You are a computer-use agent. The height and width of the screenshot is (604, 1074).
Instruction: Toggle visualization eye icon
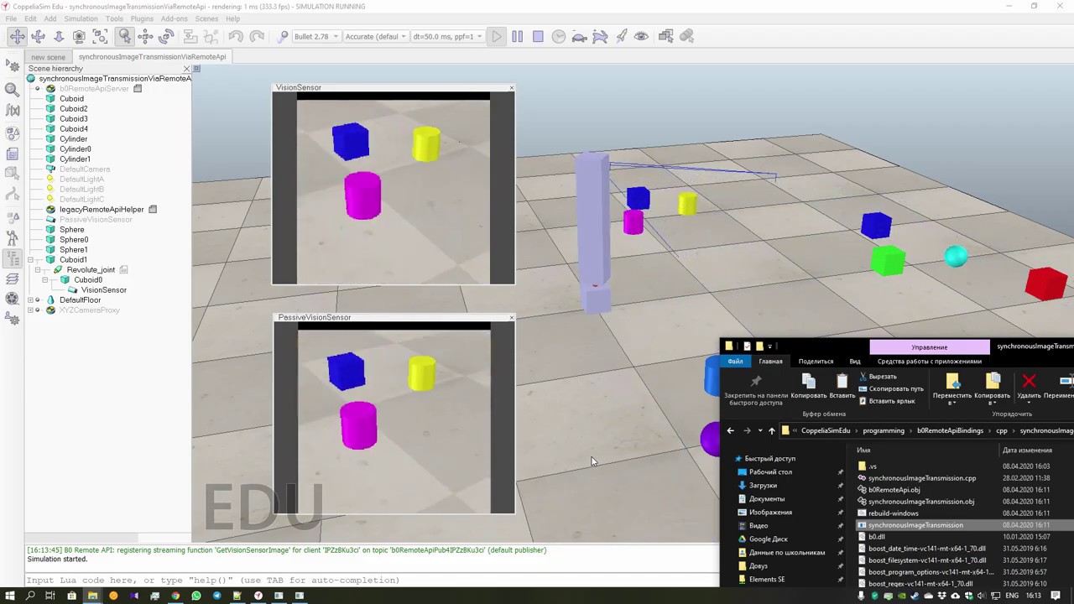click(x=642, y=36)
